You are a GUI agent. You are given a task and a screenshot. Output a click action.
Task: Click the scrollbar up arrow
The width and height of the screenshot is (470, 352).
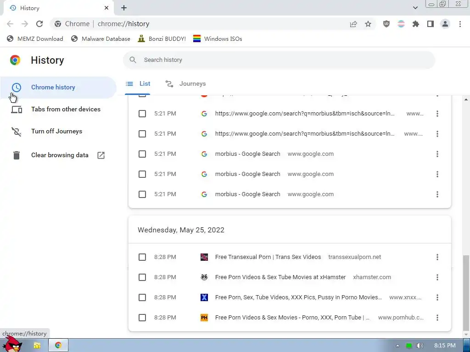(x=466, y=99)
